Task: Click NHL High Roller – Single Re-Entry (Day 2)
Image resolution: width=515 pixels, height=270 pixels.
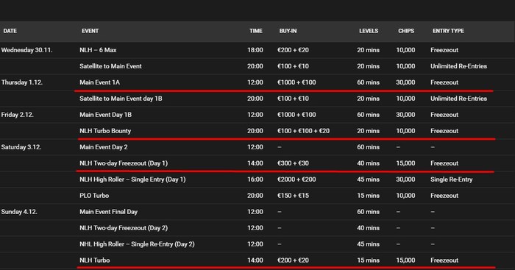Action: tap(137, 244)
